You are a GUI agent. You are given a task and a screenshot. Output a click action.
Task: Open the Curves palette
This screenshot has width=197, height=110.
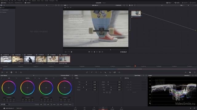(x=87, y=72)
